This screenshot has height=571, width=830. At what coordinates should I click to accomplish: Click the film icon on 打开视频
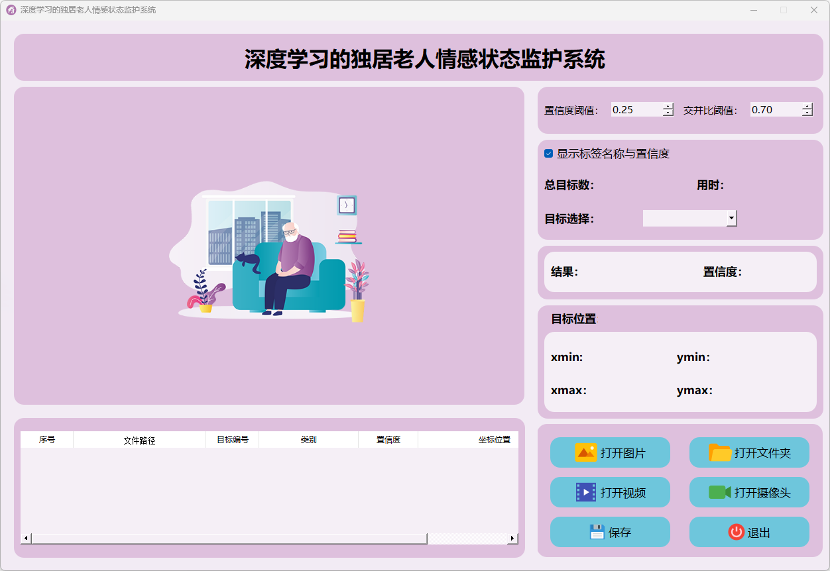(586, 492)
